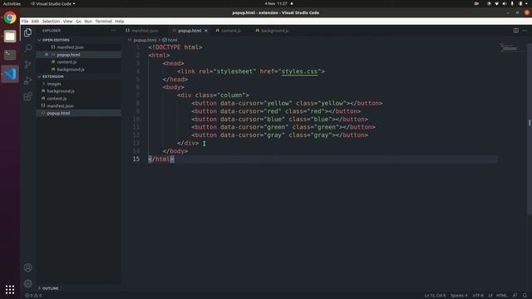Open Explorer panel ellipsis menu
The height and width of the screenshot is (299, 532).
113,31
